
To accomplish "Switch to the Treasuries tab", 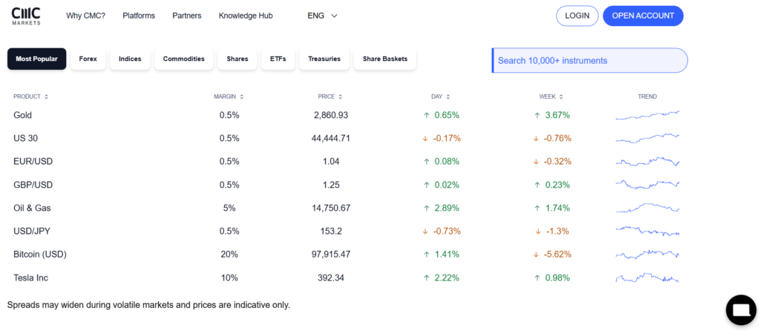I will (x=324, y=59).
